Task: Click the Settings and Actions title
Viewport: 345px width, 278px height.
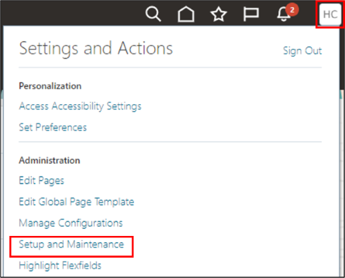Action: 96,49
